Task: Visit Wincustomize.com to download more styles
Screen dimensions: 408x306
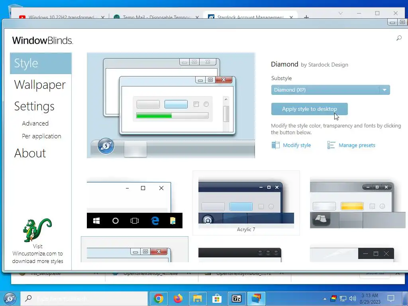Action: [x=37, y=254]
